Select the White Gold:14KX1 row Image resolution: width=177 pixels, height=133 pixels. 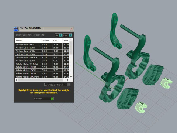coord(42,74)
